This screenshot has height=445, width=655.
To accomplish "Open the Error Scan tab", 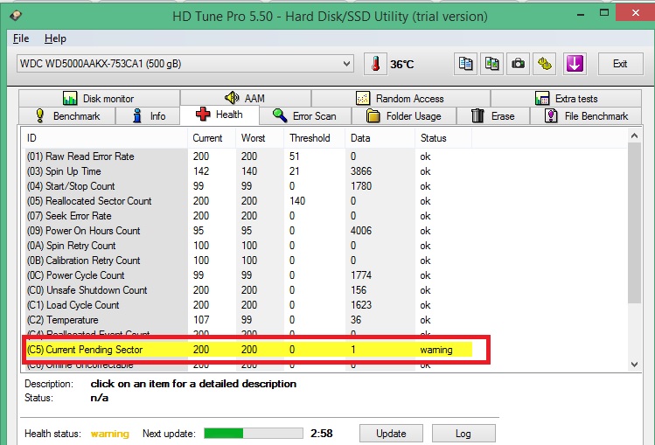I will [x=305, y=115].
